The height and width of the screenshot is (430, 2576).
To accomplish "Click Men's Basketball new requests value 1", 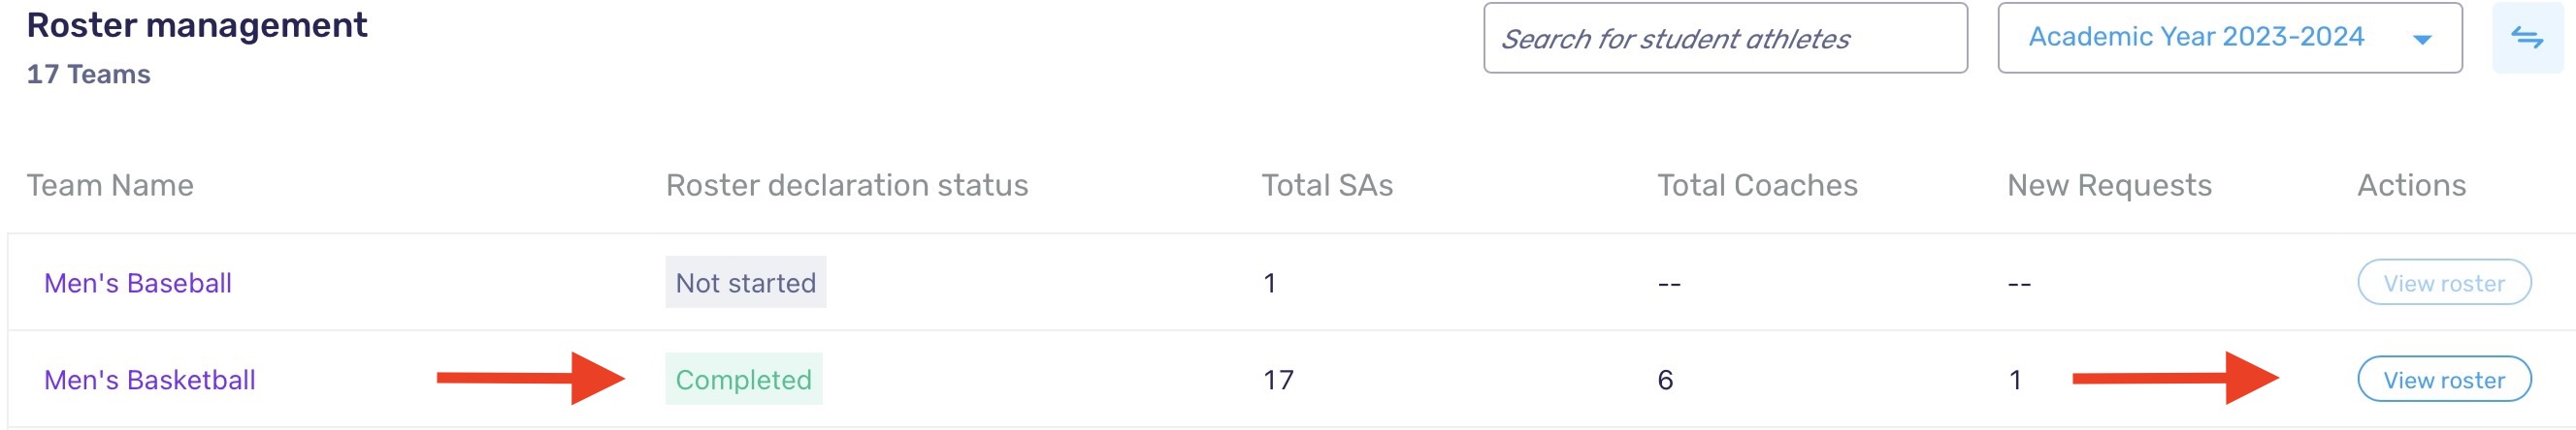I will point(2015,380).
